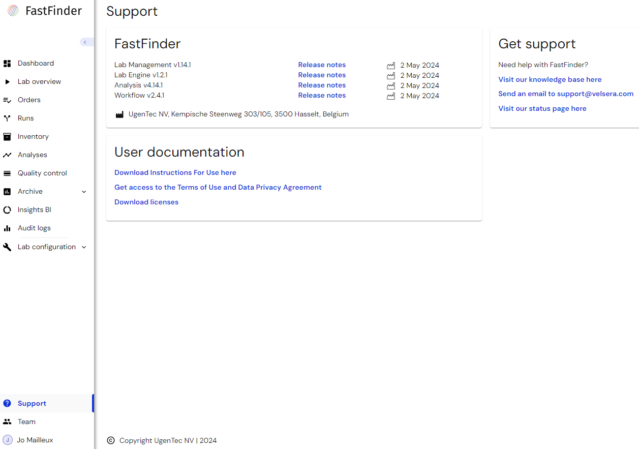The height and width of the screenshot is (449, 639).
Task: Click Download licenses link
Action: click(146, 202)
